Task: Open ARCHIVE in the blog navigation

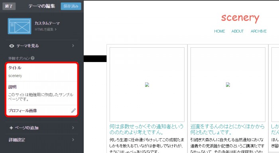Action: (259, 31)
